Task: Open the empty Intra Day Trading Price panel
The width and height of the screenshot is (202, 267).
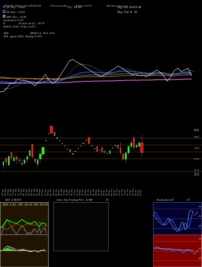Action: [x=81, y=227]
